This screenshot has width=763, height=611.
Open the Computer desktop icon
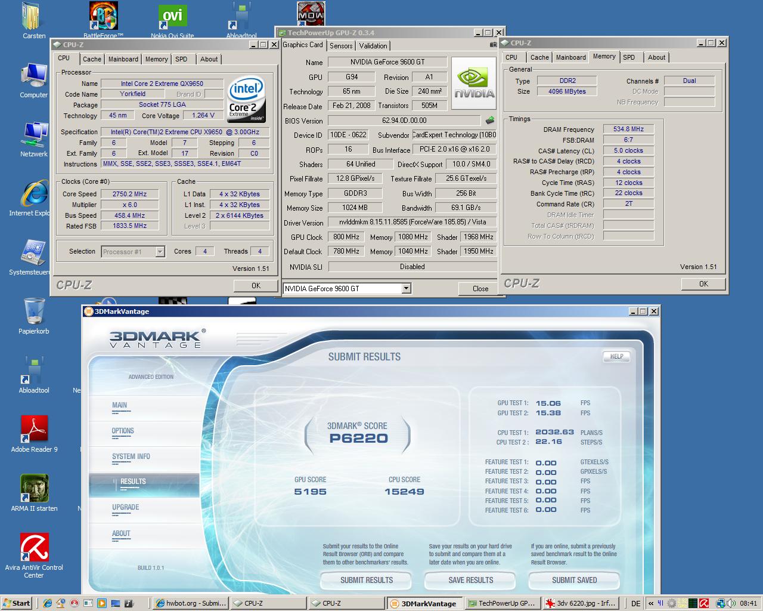[33, 81]
